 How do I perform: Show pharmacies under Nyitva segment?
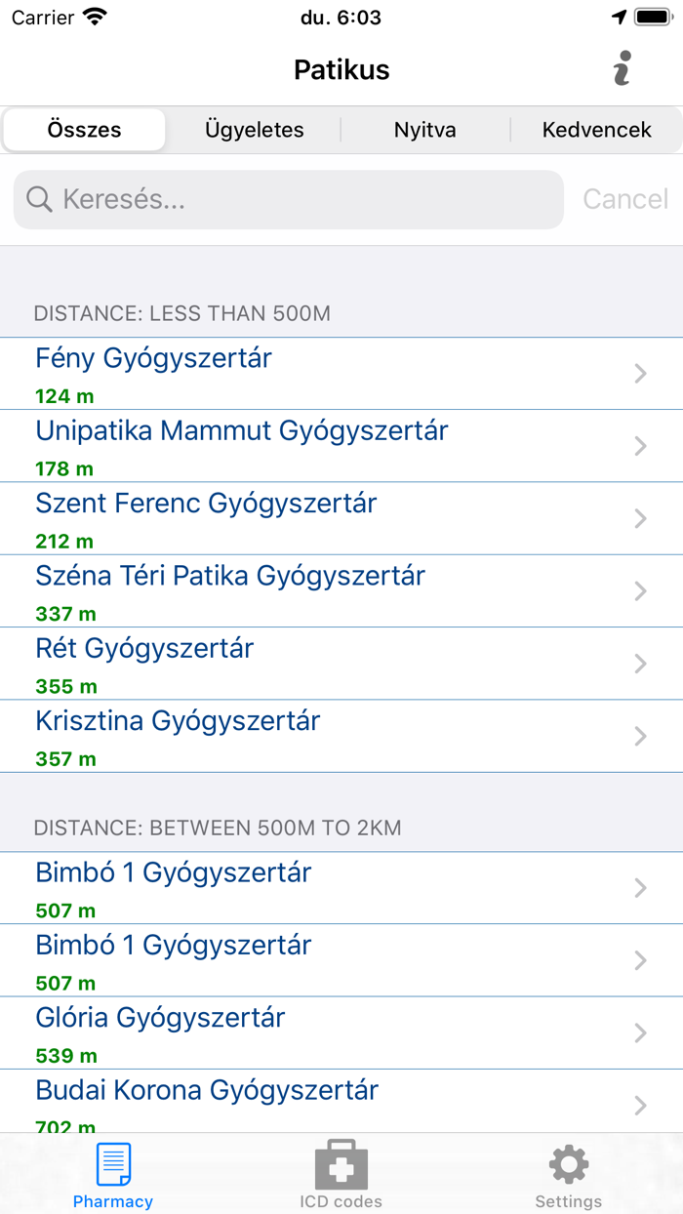click(424, 130)
